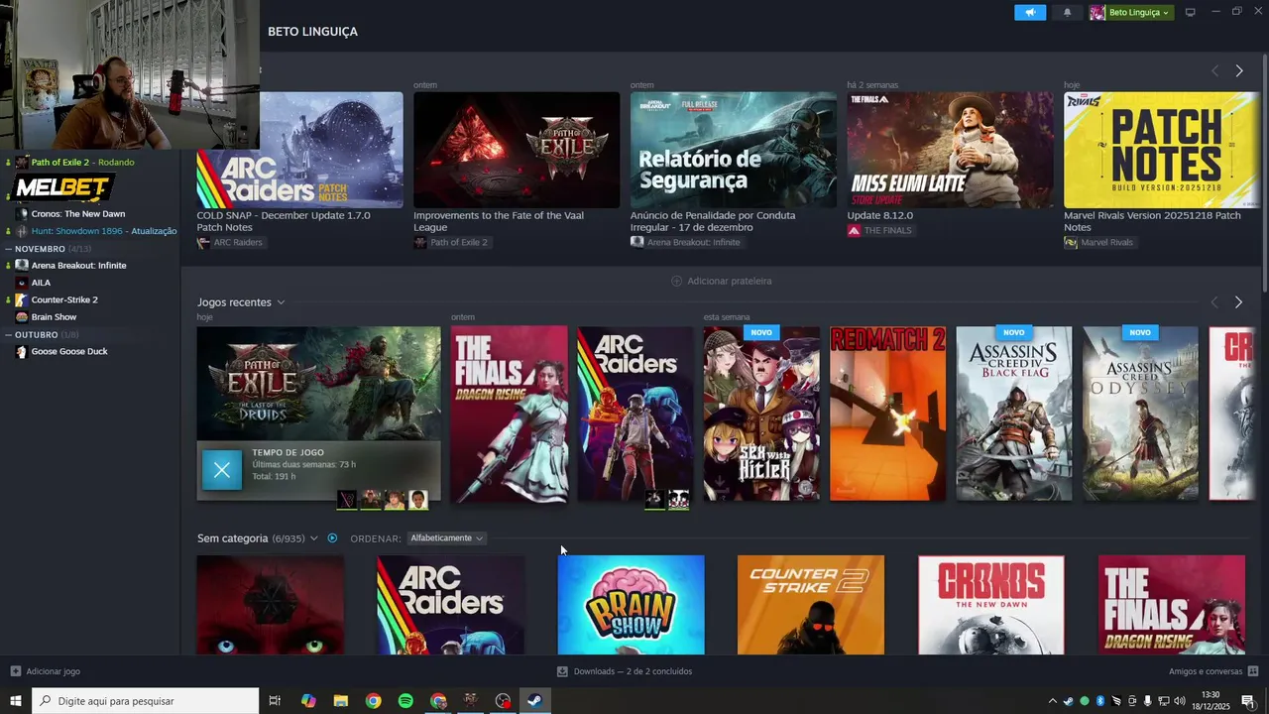Screen dimensions: 1269x714
Task: Open the Alfabeticamente sort dropdown
Action: tap(446, 538)
